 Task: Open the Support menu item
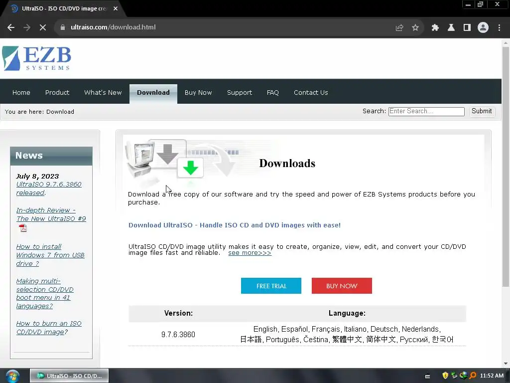[x=240, y=92]
